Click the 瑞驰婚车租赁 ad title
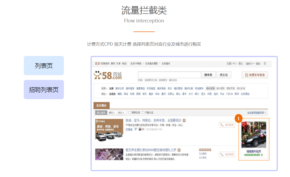 coord(254,151)
